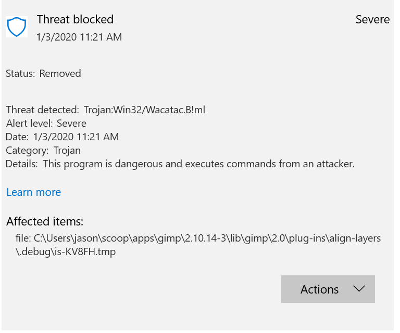Viewport: 400px width, 333px height.
Task: Select the Removed status value
Action: click(60, 74)
